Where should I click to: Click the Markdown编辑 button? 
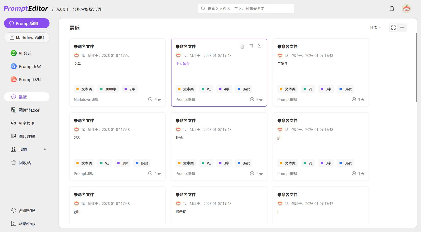coord(27,38)
